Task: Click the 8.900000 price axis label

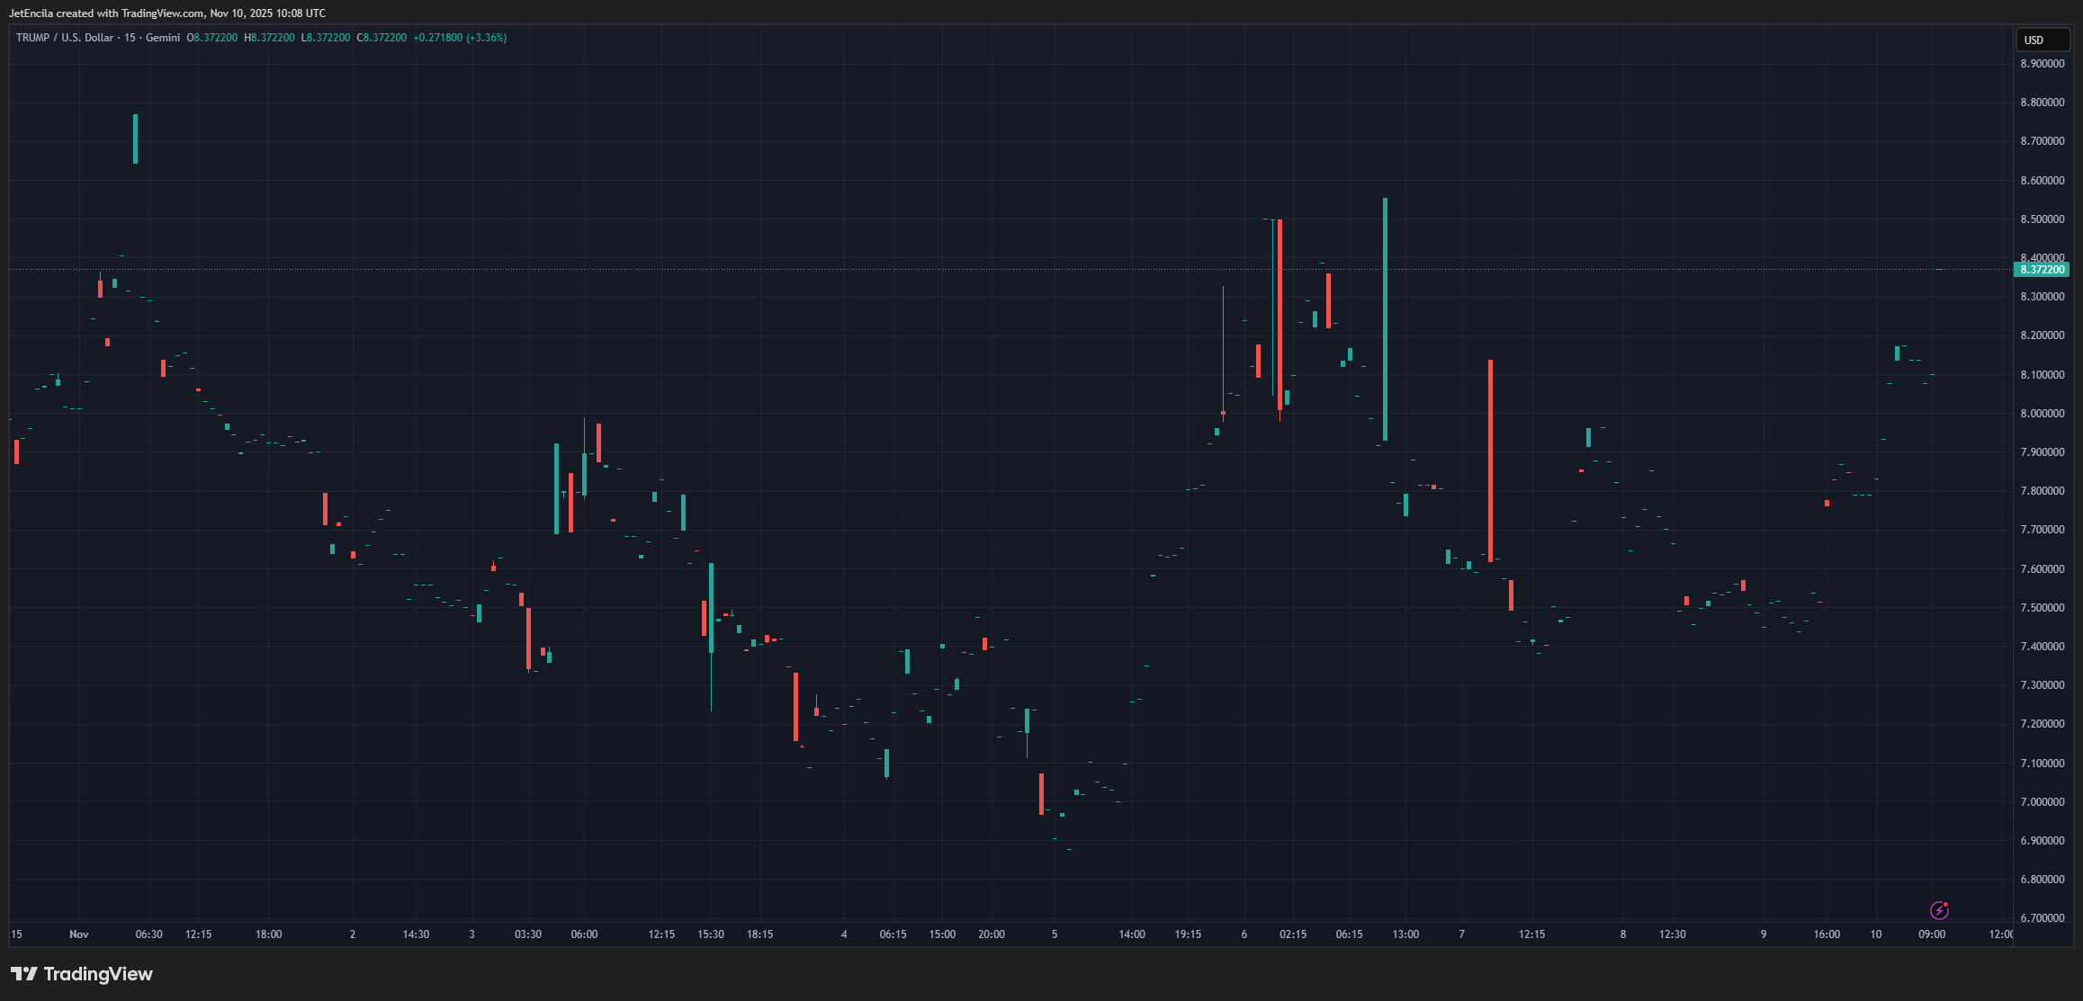Action: click(x=2042, y=64)
